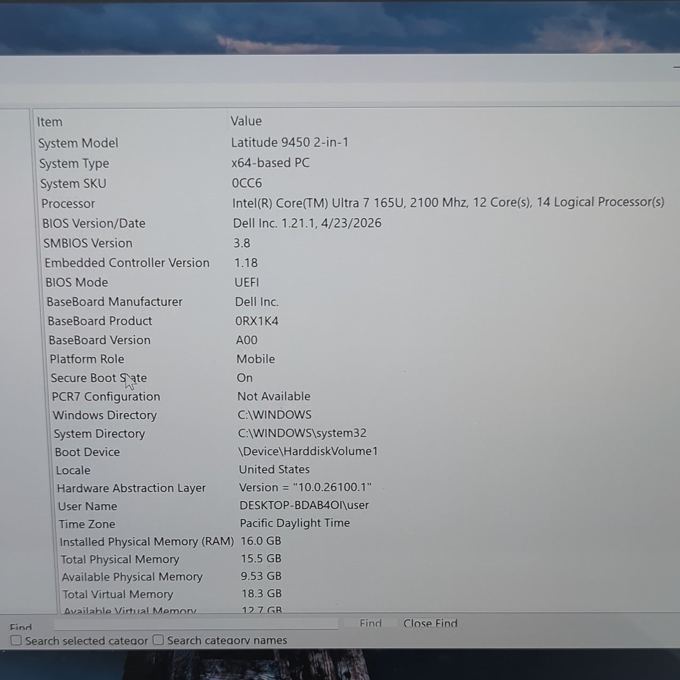680x680 pixels.
Task: Select the Secure Boot State row label
Action: [x=99, y=378]
